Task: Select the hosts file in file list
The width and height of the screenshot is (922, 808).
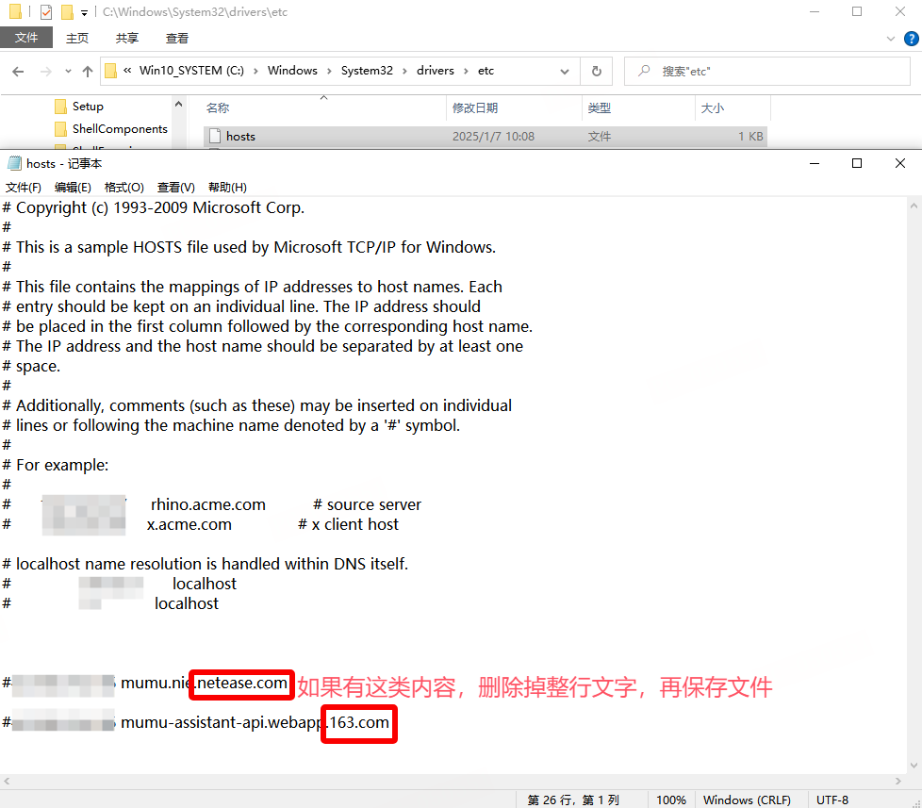Action: [x=240, y=137]
